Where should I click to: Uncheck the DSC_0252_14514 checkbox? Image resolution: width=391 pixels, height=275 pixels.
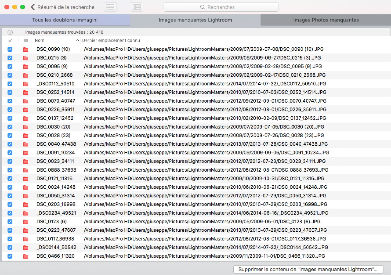(10, 92)
